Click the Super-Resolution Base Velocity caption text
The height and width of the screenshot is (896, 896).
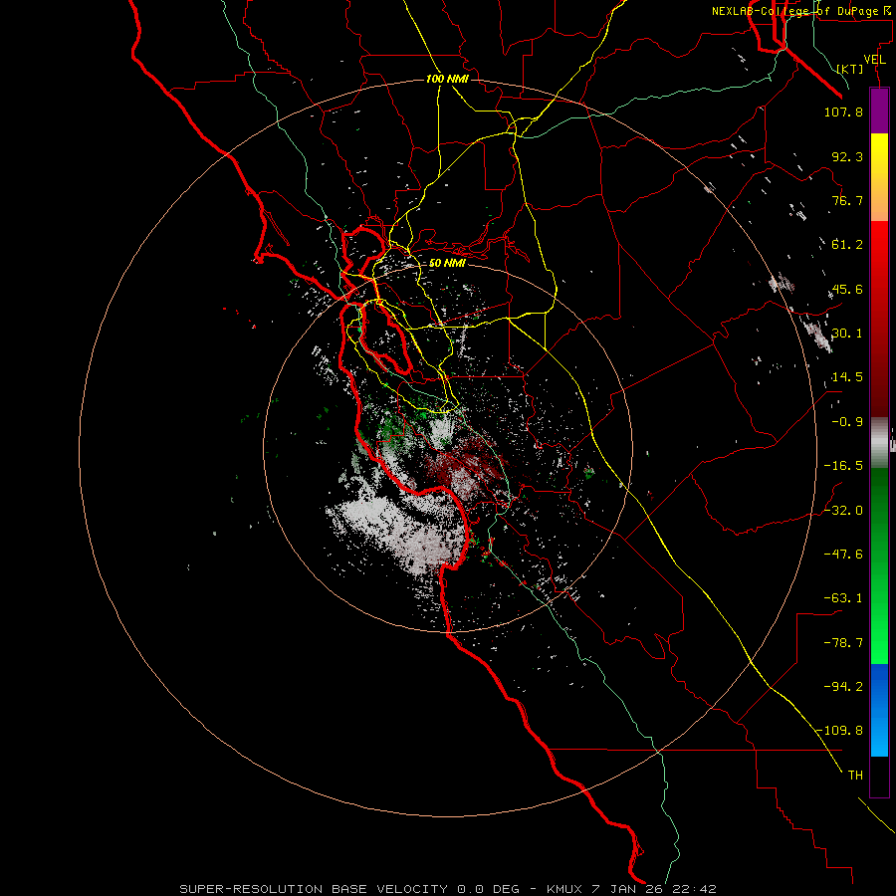pos(447,889)
